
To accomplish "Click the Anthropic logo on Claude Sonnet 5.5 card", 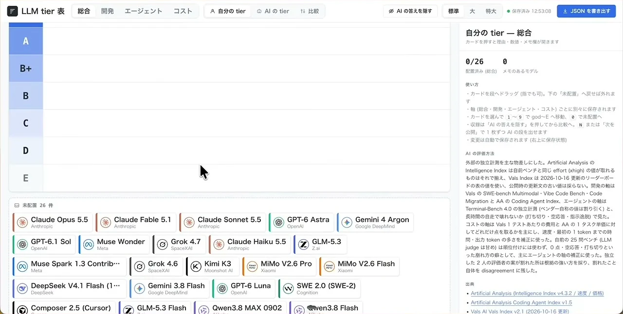I will coord(189,223).
